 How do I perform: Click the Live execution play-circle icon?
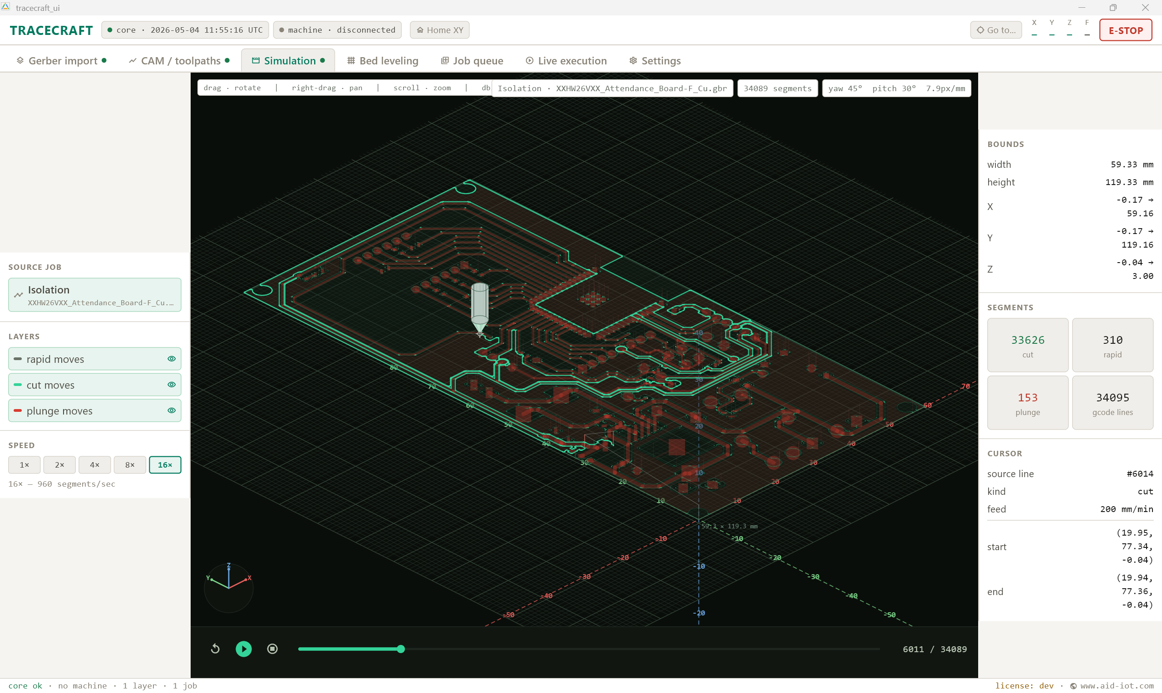529,60
